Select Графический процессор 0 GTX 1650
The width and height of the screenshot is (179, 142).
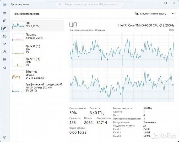tap(37, 87)
